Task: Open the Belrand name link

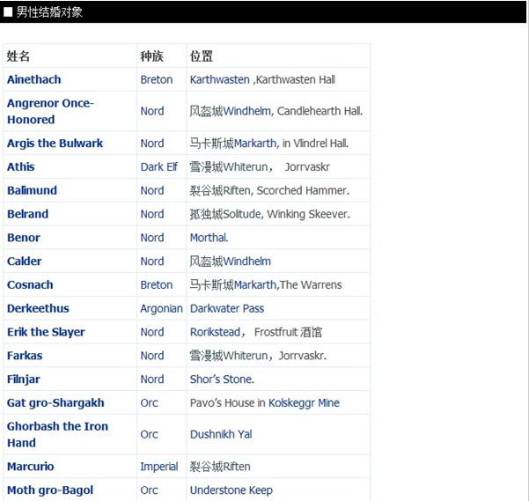Action: click(x=27, y=214)
